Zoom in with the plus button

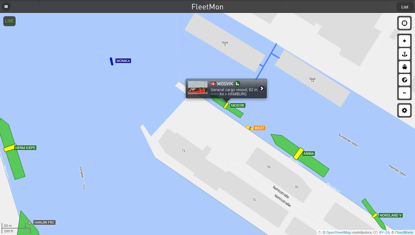pos(404,41)
